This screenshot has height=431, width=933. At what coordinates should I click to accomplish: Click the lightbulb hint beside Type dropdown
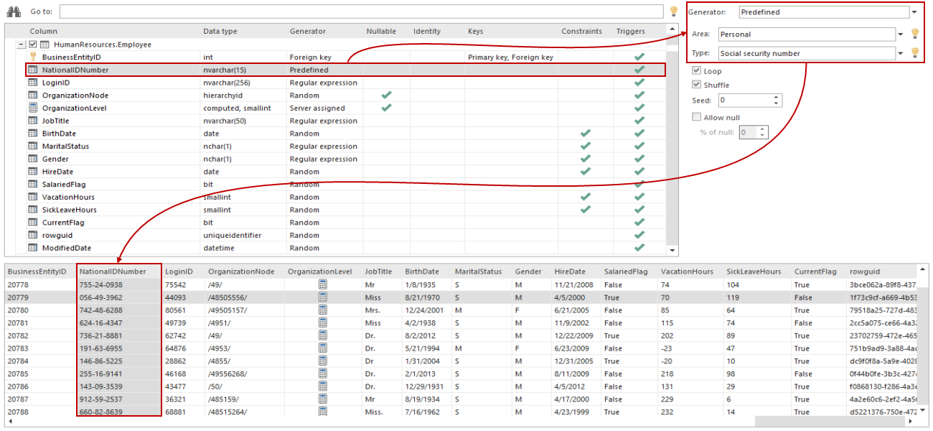915,53
